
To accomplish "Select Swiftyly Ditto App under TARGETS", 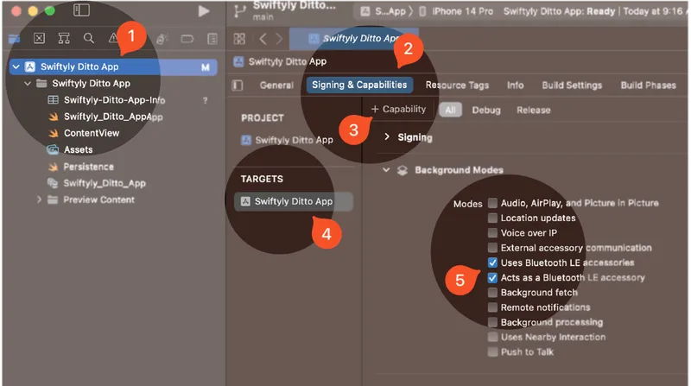I will coord(293,201).
